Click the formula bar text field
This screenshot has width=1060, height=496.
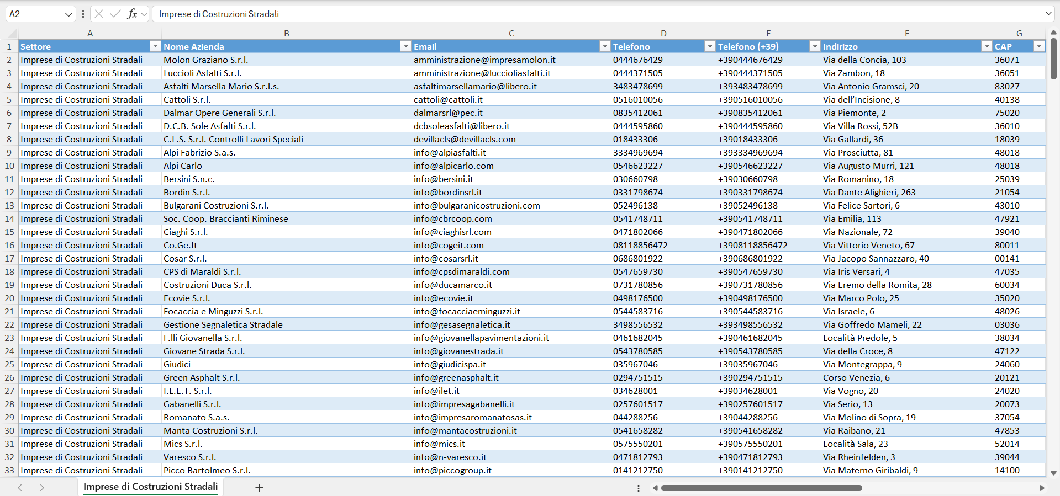(x=597, y=14)
